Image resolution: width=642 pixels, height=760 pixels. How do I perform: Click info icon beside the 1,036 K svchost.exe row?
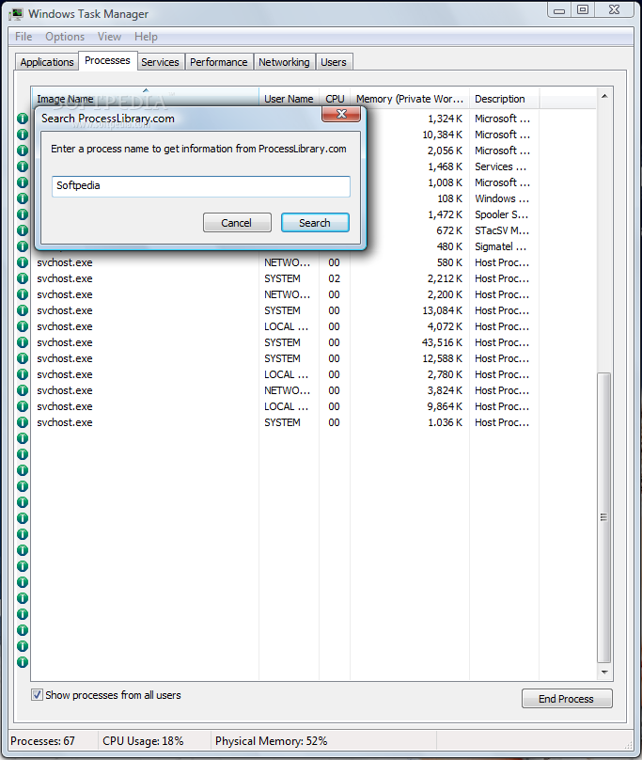click(x=23, y=422)
